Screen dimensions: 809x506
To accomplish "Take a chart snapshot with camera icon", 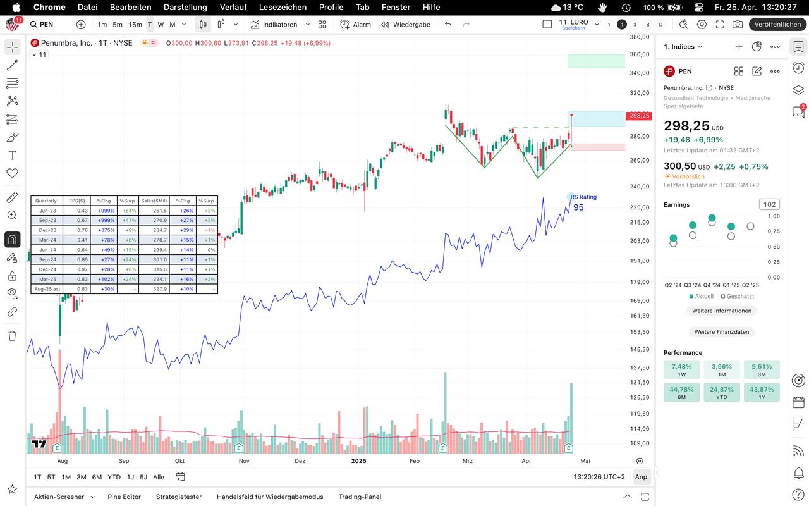I will point(738,24).
